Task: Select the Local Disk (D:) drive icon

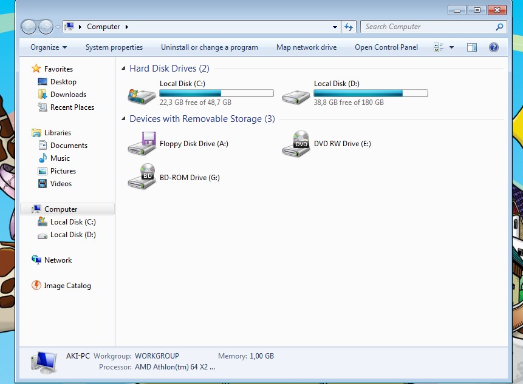Action: [296, 97]
